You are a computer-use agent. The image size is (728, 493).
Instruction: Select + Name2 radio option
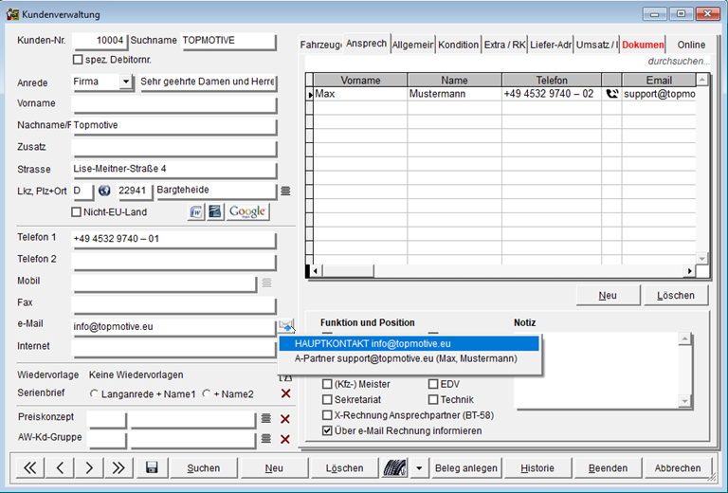pyautogui.click(x=207, y=393)
